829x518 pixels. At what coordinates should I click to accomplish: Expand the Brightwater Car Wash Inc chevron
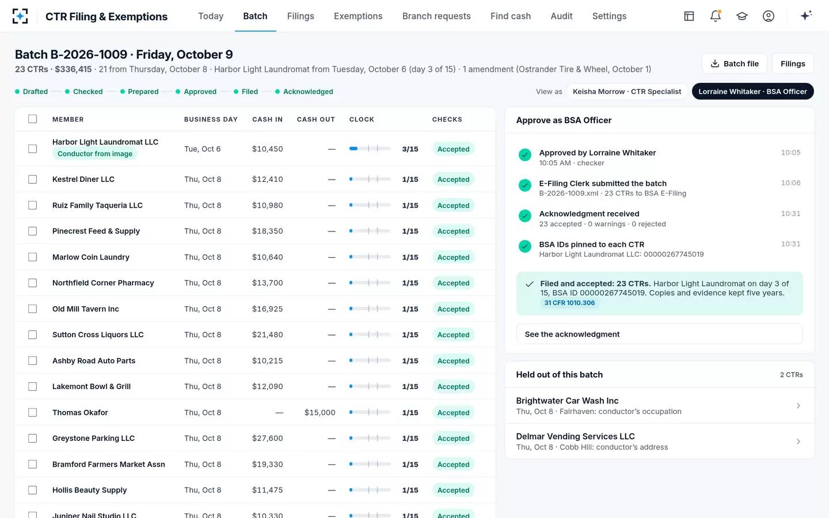point(798,406)
